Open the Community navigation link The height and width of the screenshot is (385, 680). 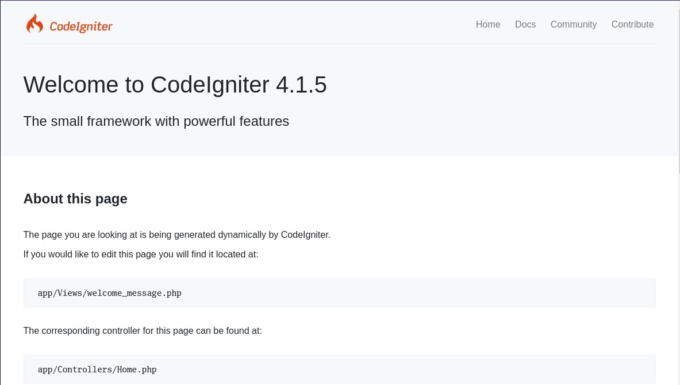pos(573,25)
